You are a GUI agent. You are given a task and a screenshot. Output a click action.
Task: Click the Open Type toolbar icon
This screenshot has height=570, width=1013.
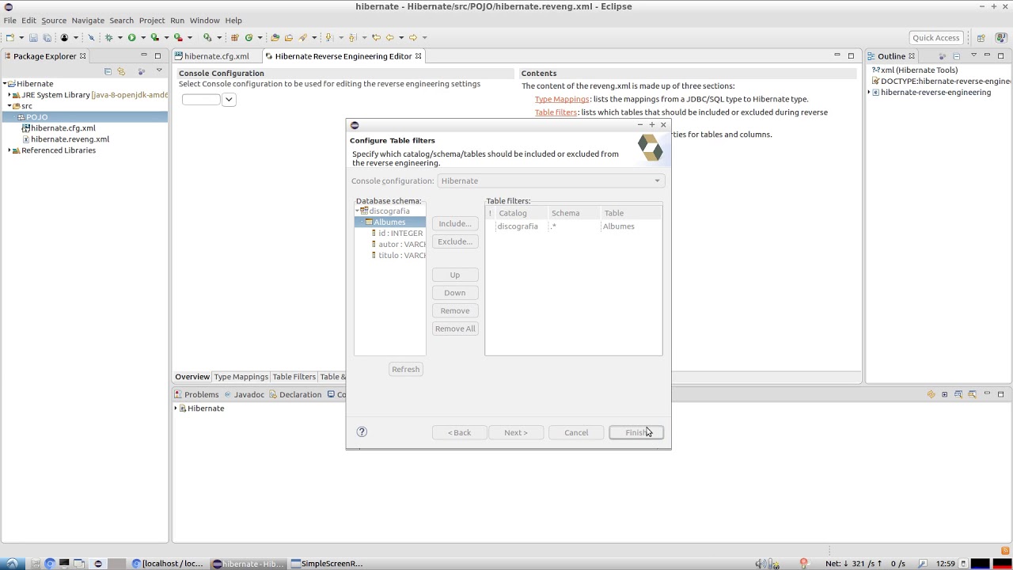click(275, 37)
